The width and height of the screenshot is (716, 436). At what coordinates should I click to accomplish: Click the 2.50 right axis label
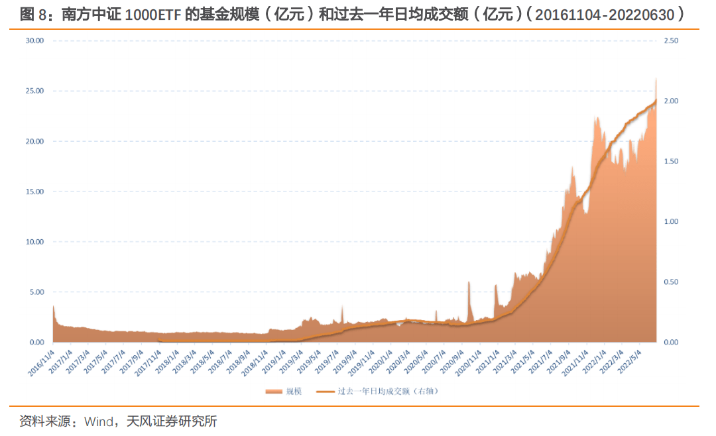[x=671, y=40]
